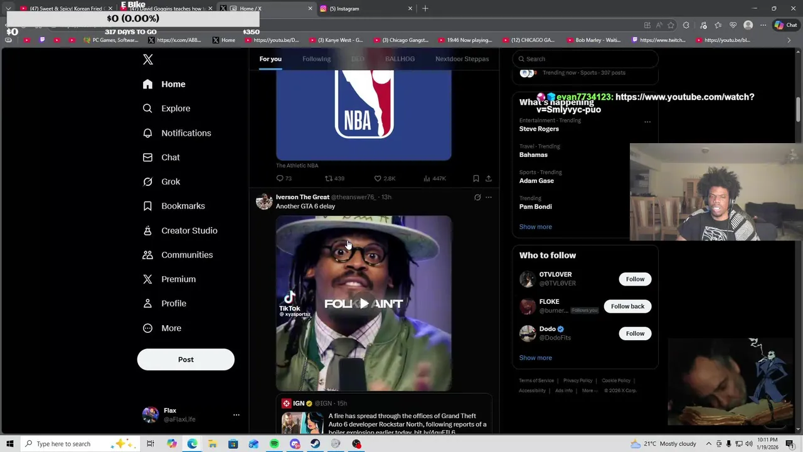Screen dimensions: 803x452
Task: Follow OTVLOVER
Action: [635, 279]
